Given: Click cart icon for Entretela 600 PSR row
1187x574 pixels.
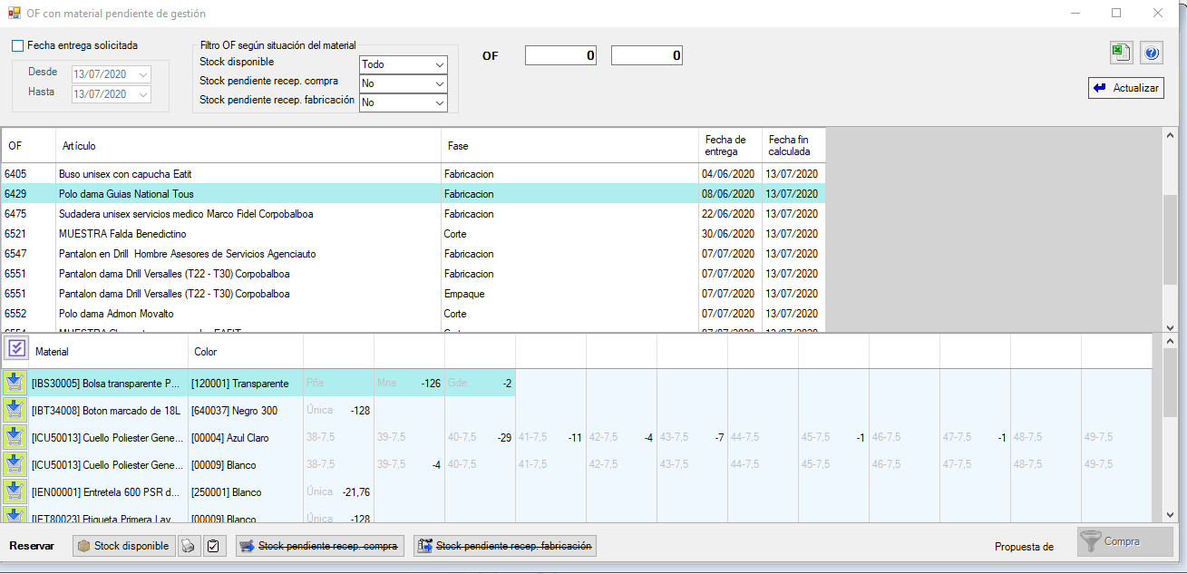Looking at the screenshot, I should tap(15, 492).
